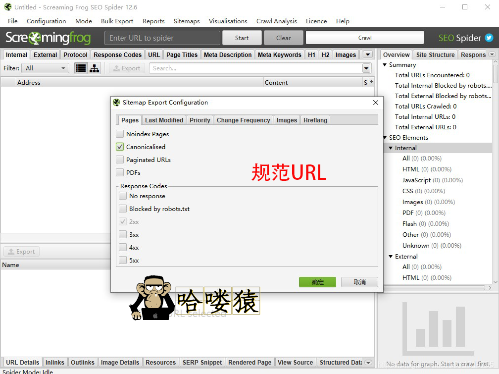Open the overflow arrow next to Images tab
This screenshot has height=374, width=499.
(x=367, y=54)
